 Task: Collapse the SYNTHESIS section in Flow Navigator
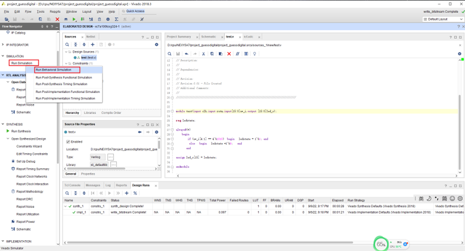3,124
